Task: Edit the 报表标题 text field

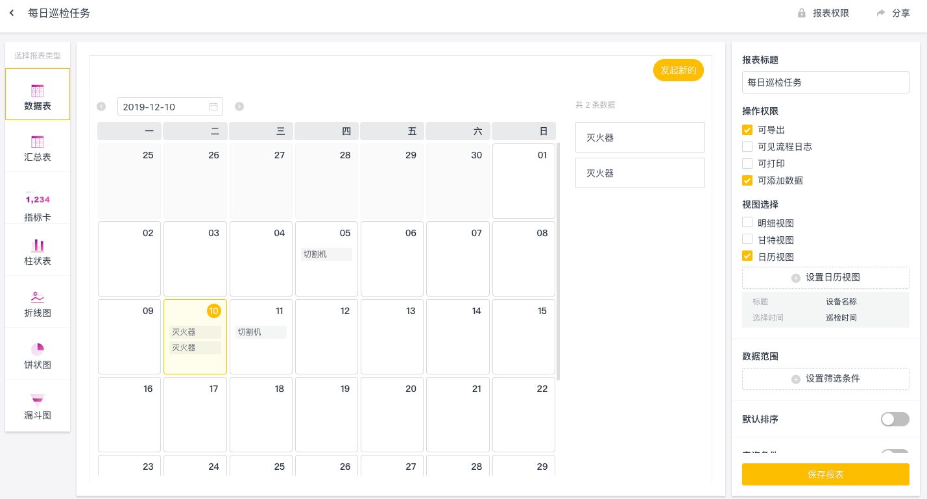Action: (x=825, y=82)
